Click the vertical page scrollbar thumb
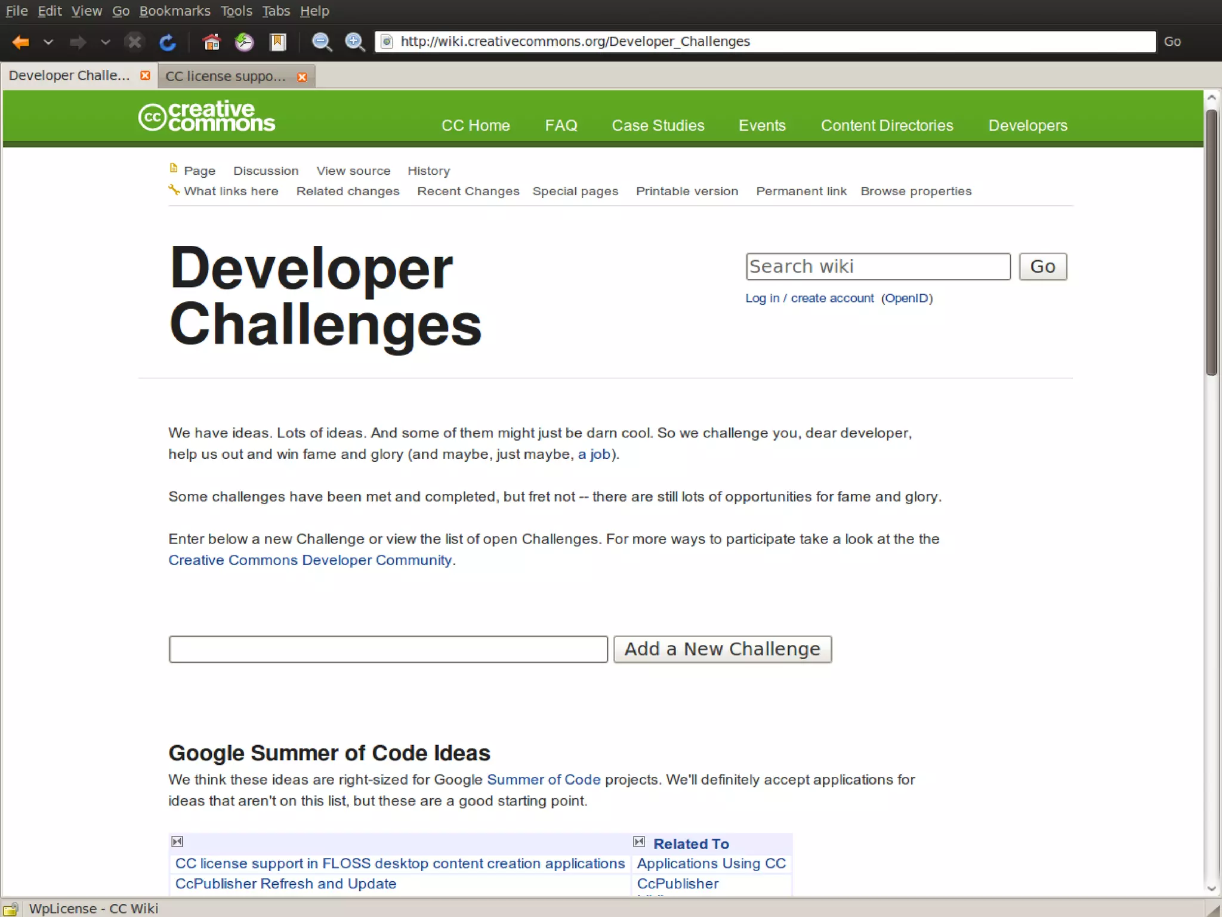Viewport: 1222px width, 917px height. [1211, 242]
